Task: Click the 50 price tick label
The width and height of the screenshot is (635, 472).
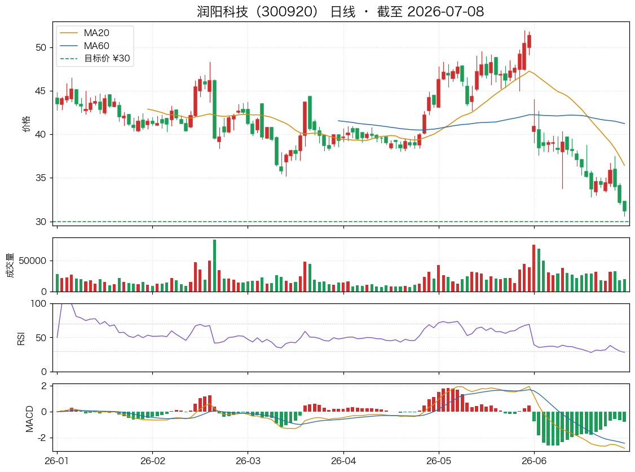Action: click(x=41, y=47)
